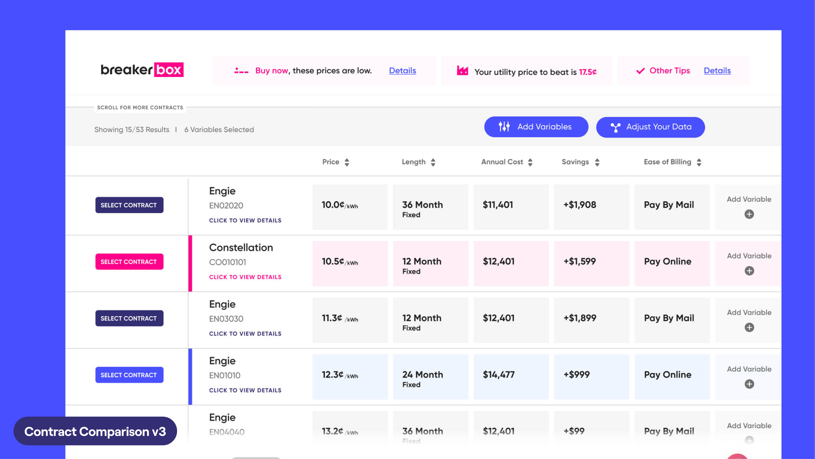Click the 11.3¢/kWh price cell
This screenshot has height=459, width=815.
(x=350, y=320)
